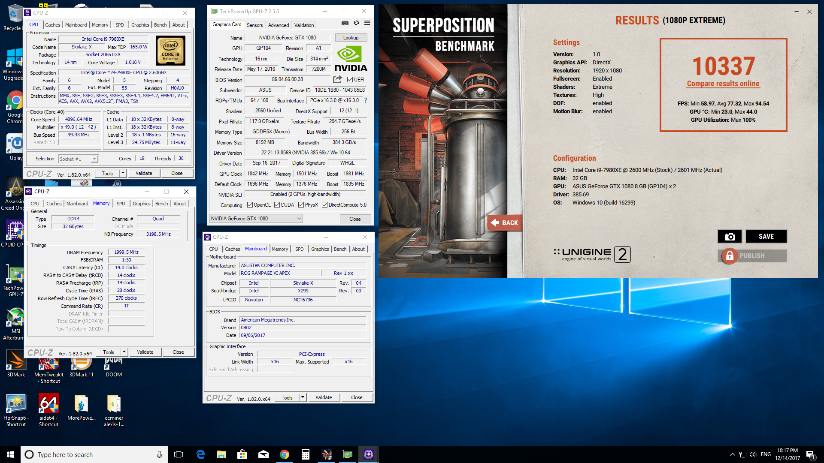Click volume icon in system tray
The width and height of the screenshot is (824, 463).
(753, 454)
